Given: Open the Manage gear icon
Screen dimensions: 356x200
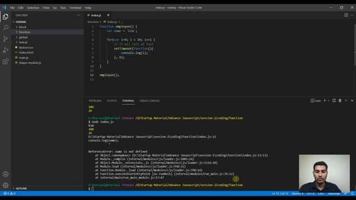Looking at the screenshot, I should click(x=6, y=185).
